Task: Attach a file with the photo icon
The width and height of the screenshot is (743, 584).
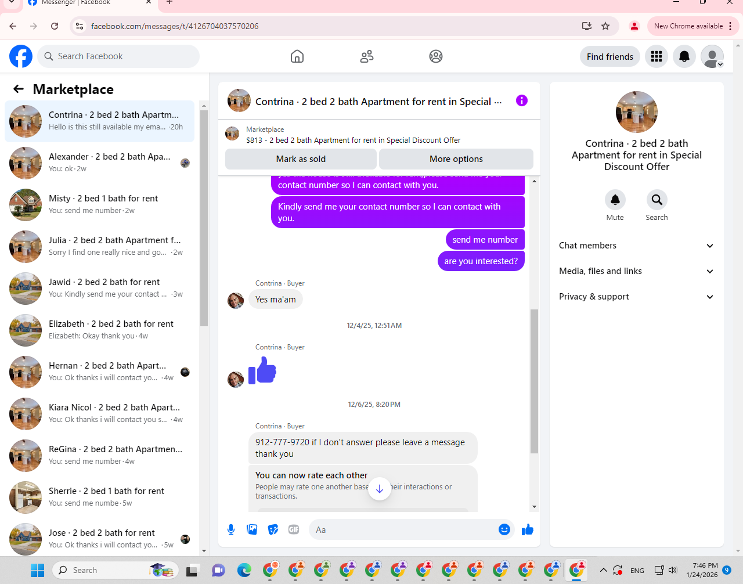Action: pos(252,529)
